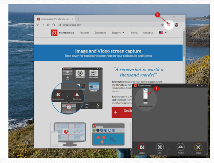Open Download page in site navigation

point(101,33)
